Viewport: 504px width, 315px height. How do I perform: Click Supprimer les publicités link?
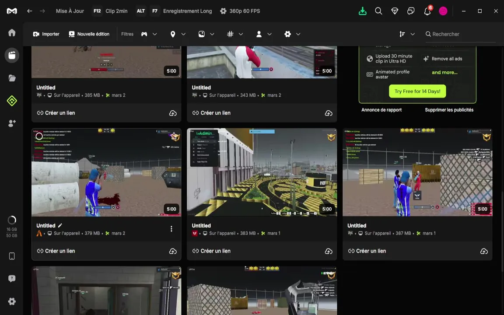[449, 110]
